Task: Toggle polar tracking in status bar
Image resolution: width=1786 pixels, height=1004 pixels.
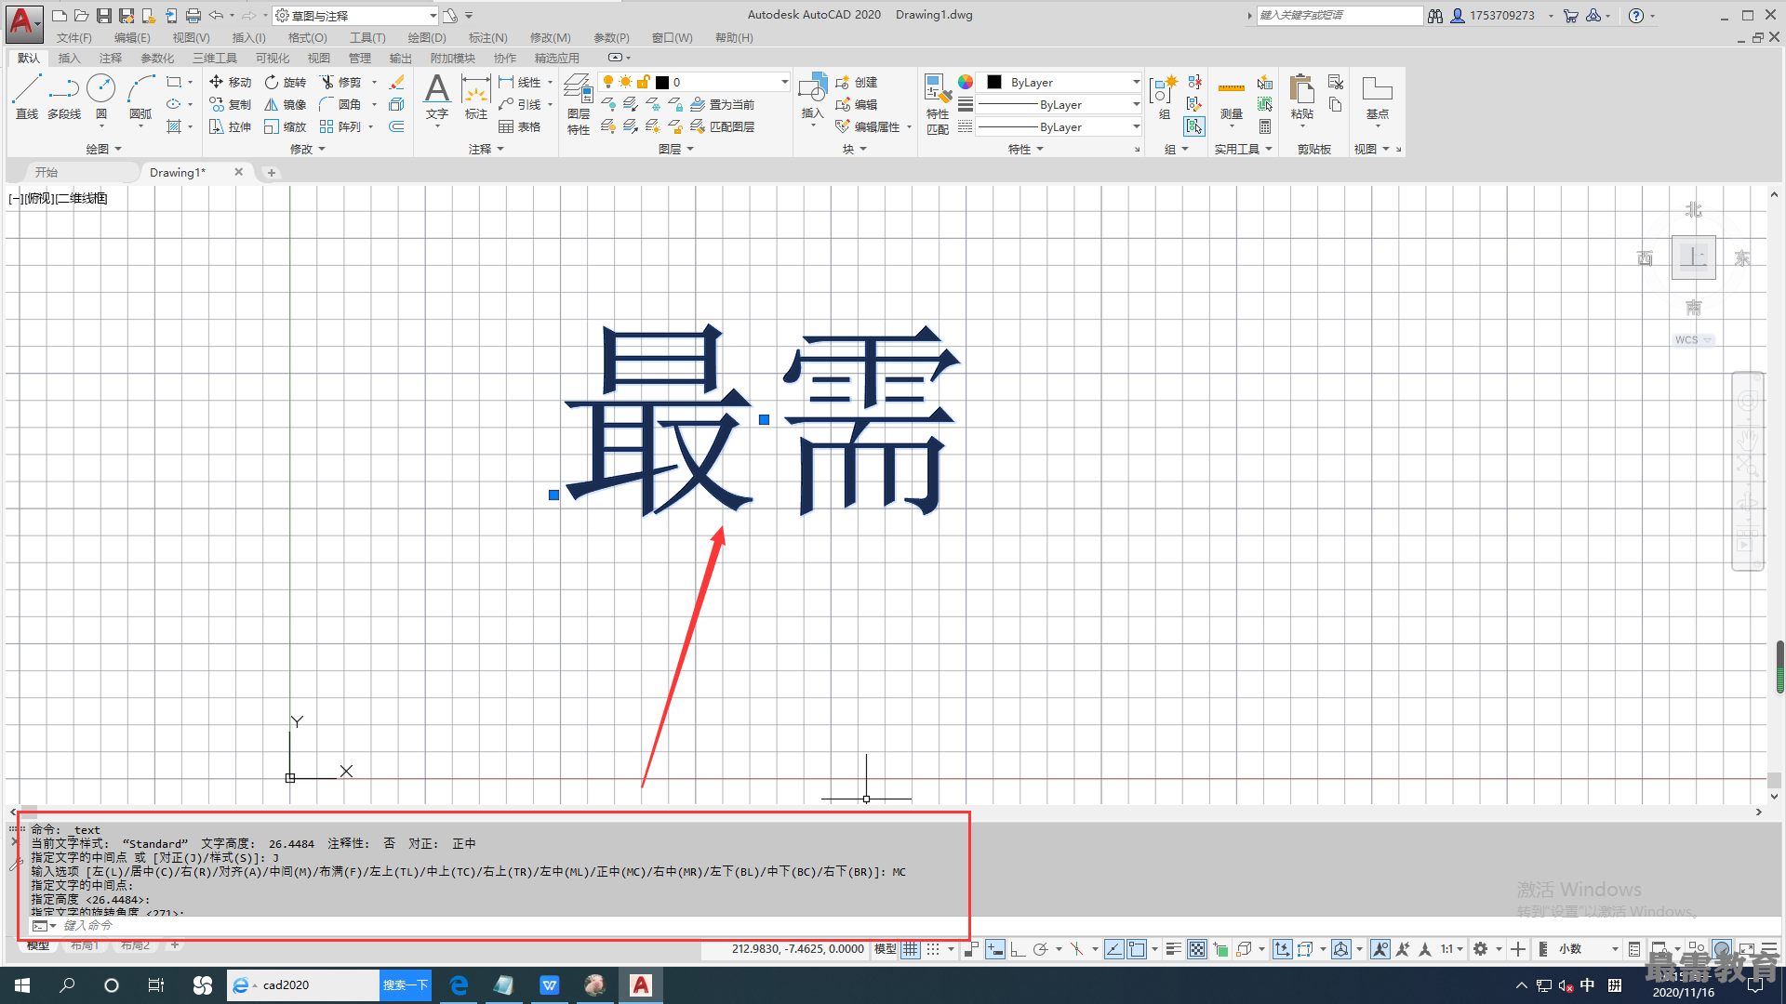Action: 1041,949
